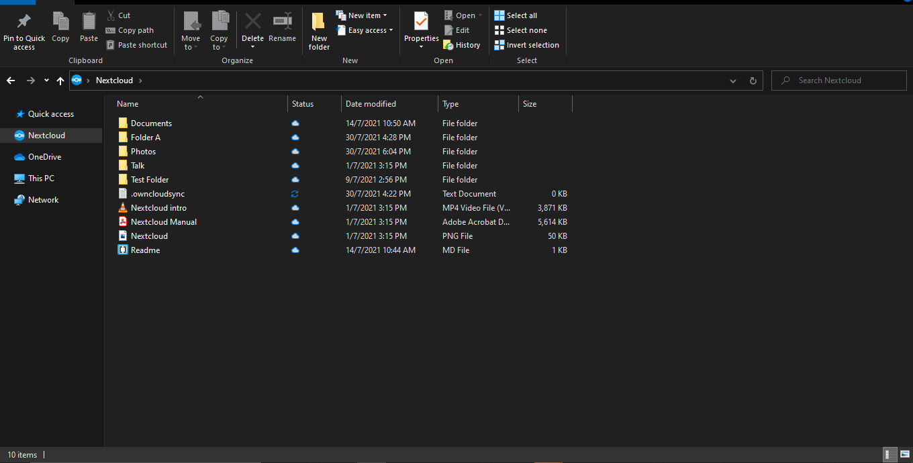This screenshot has width=913, height=463.
Task: Click the Select all button
Action: click(x=516, y=15)
